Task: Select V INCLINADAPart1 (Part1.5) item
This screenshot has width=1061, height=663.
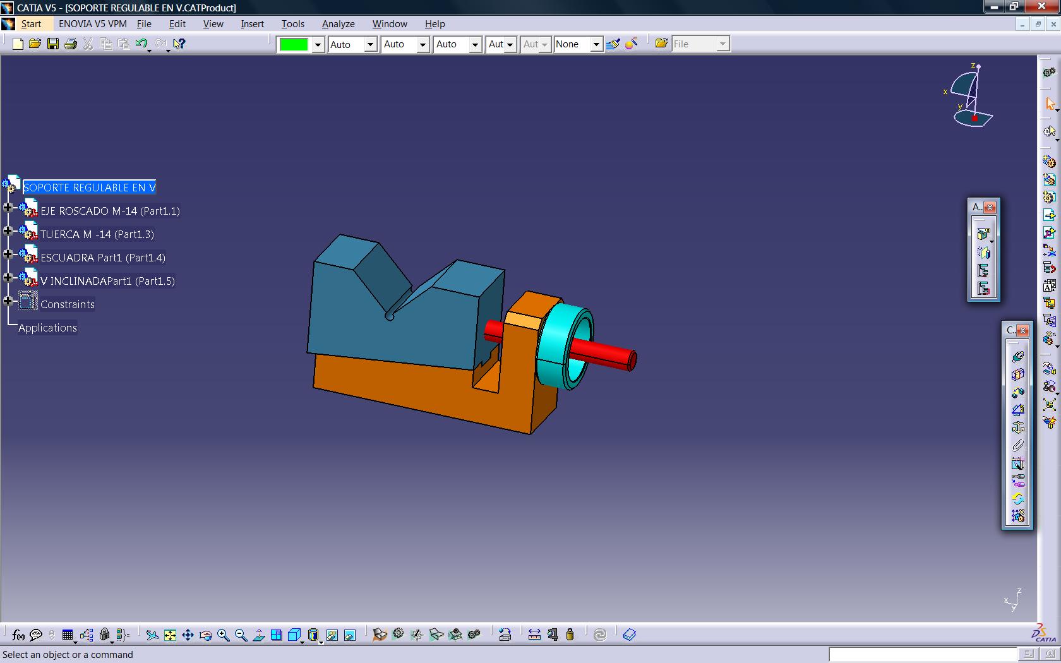Action: coord(107,281)
